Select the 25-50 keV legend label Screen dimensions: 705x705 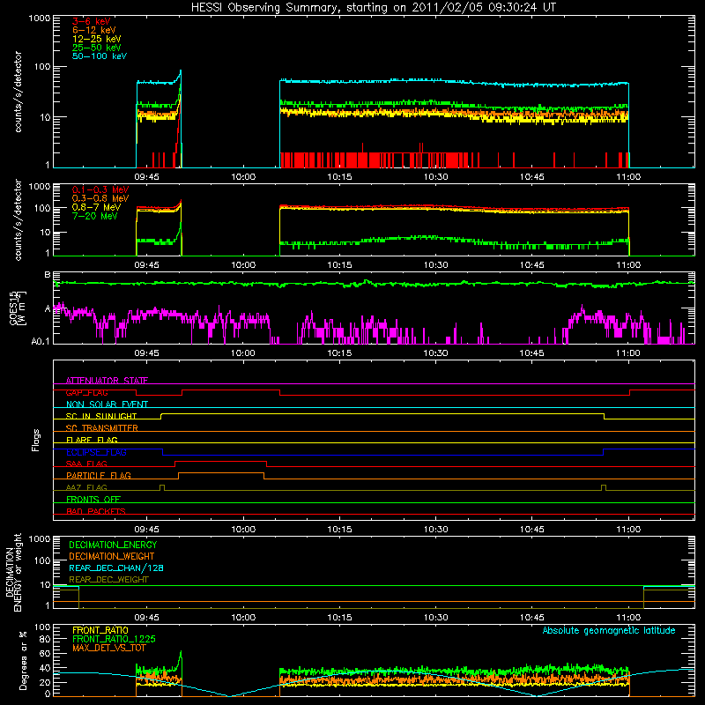(97, 48)
